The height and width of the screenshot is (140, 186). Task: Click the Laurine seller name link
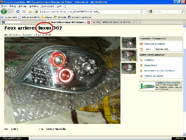click(x=28, y=35)
